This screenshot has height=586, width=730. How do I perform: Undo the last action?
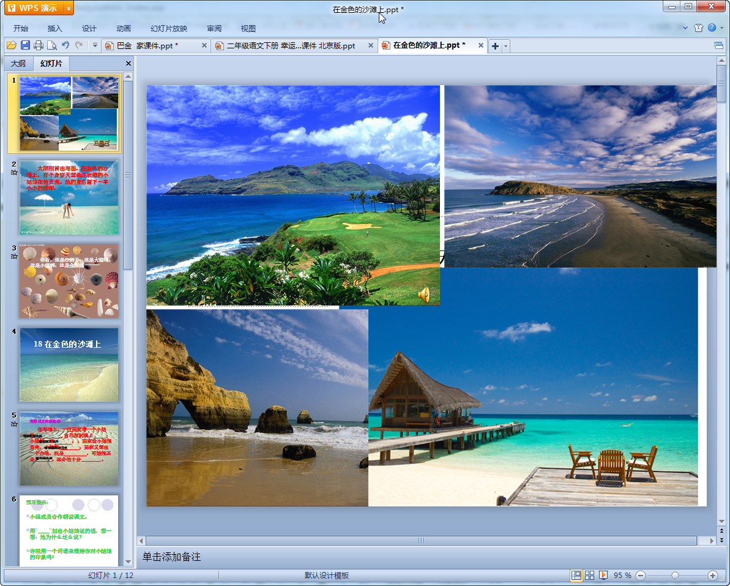[x=65, y=45]
